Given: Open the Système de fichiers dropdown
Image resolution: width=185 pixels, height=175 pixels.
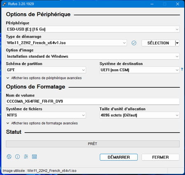Looking at the screenshot, I should click(46, 115).
